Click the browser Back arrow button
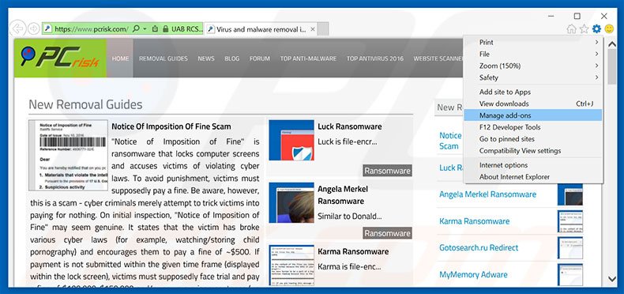 18,28
